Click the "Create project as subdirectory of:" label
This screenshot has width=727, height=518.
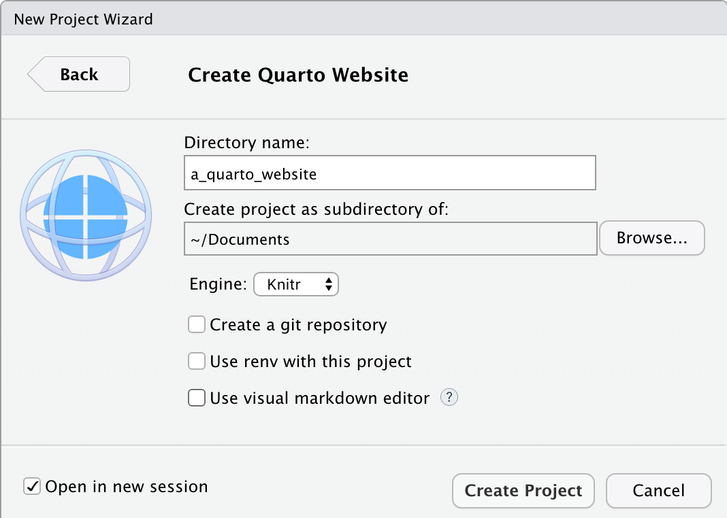[317, 209]
